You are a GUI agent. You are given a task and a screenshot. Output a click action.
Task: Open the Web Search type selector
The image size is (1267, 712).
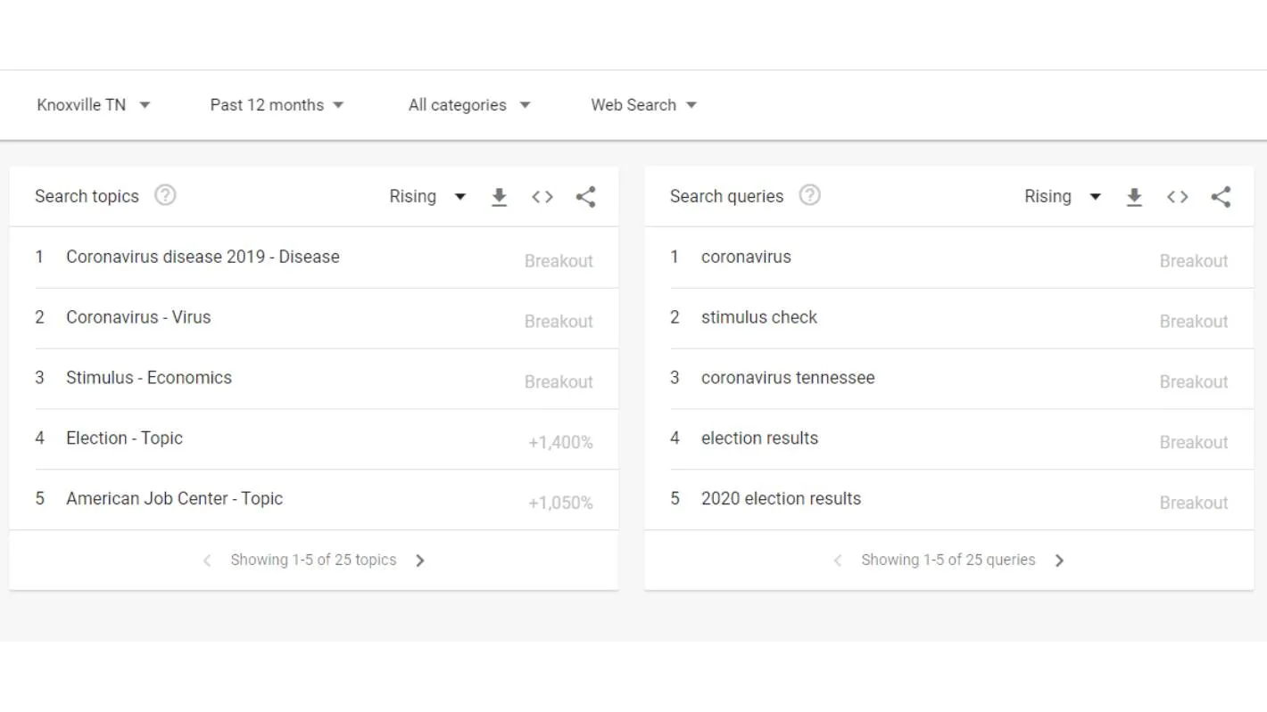(643, 104)
